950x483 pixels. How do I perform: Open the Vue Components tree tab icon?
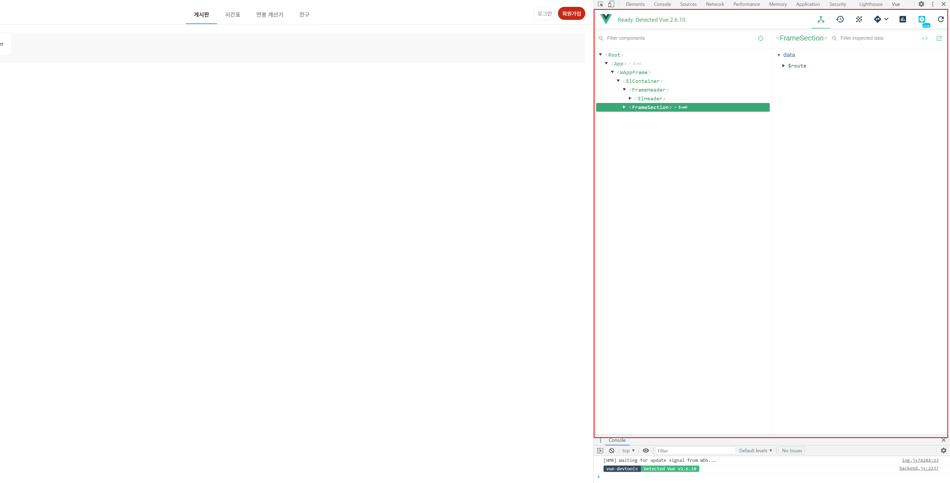[x=821, y=20]
